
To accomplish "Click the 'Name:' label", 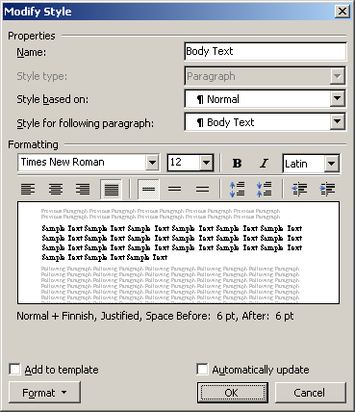I will point(32,52).
